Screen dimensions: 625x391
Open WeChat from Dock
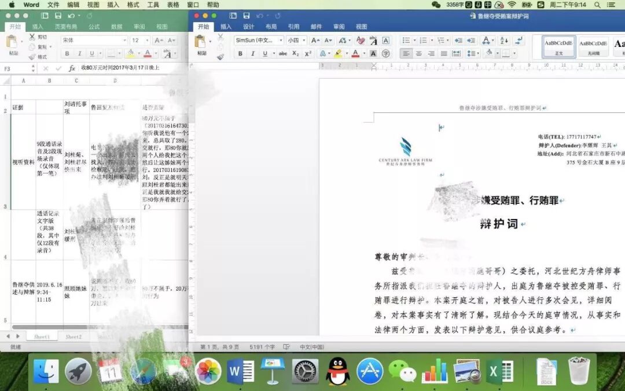coord(402,371)
